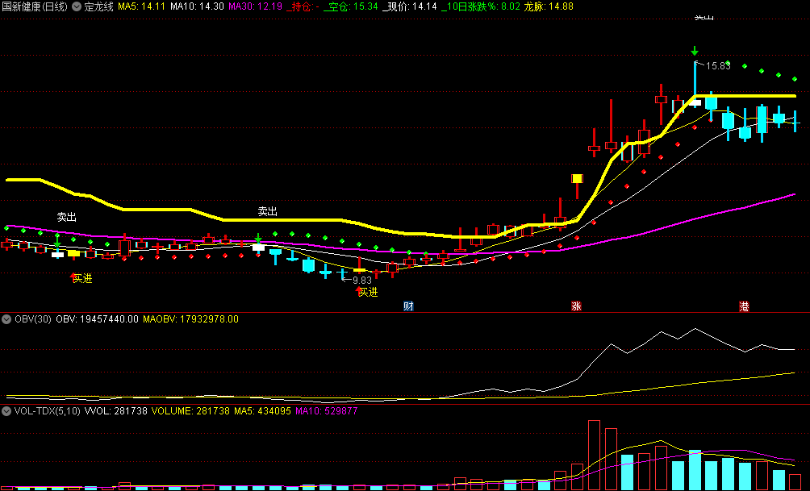Select the OBV: 19457440.00 value
Screen dimensions: 810x491
point(97,319)
